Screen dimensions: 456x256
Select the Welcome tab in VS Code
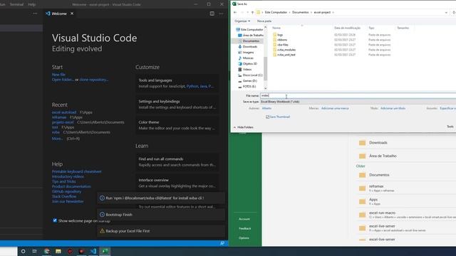pos(58,14)
